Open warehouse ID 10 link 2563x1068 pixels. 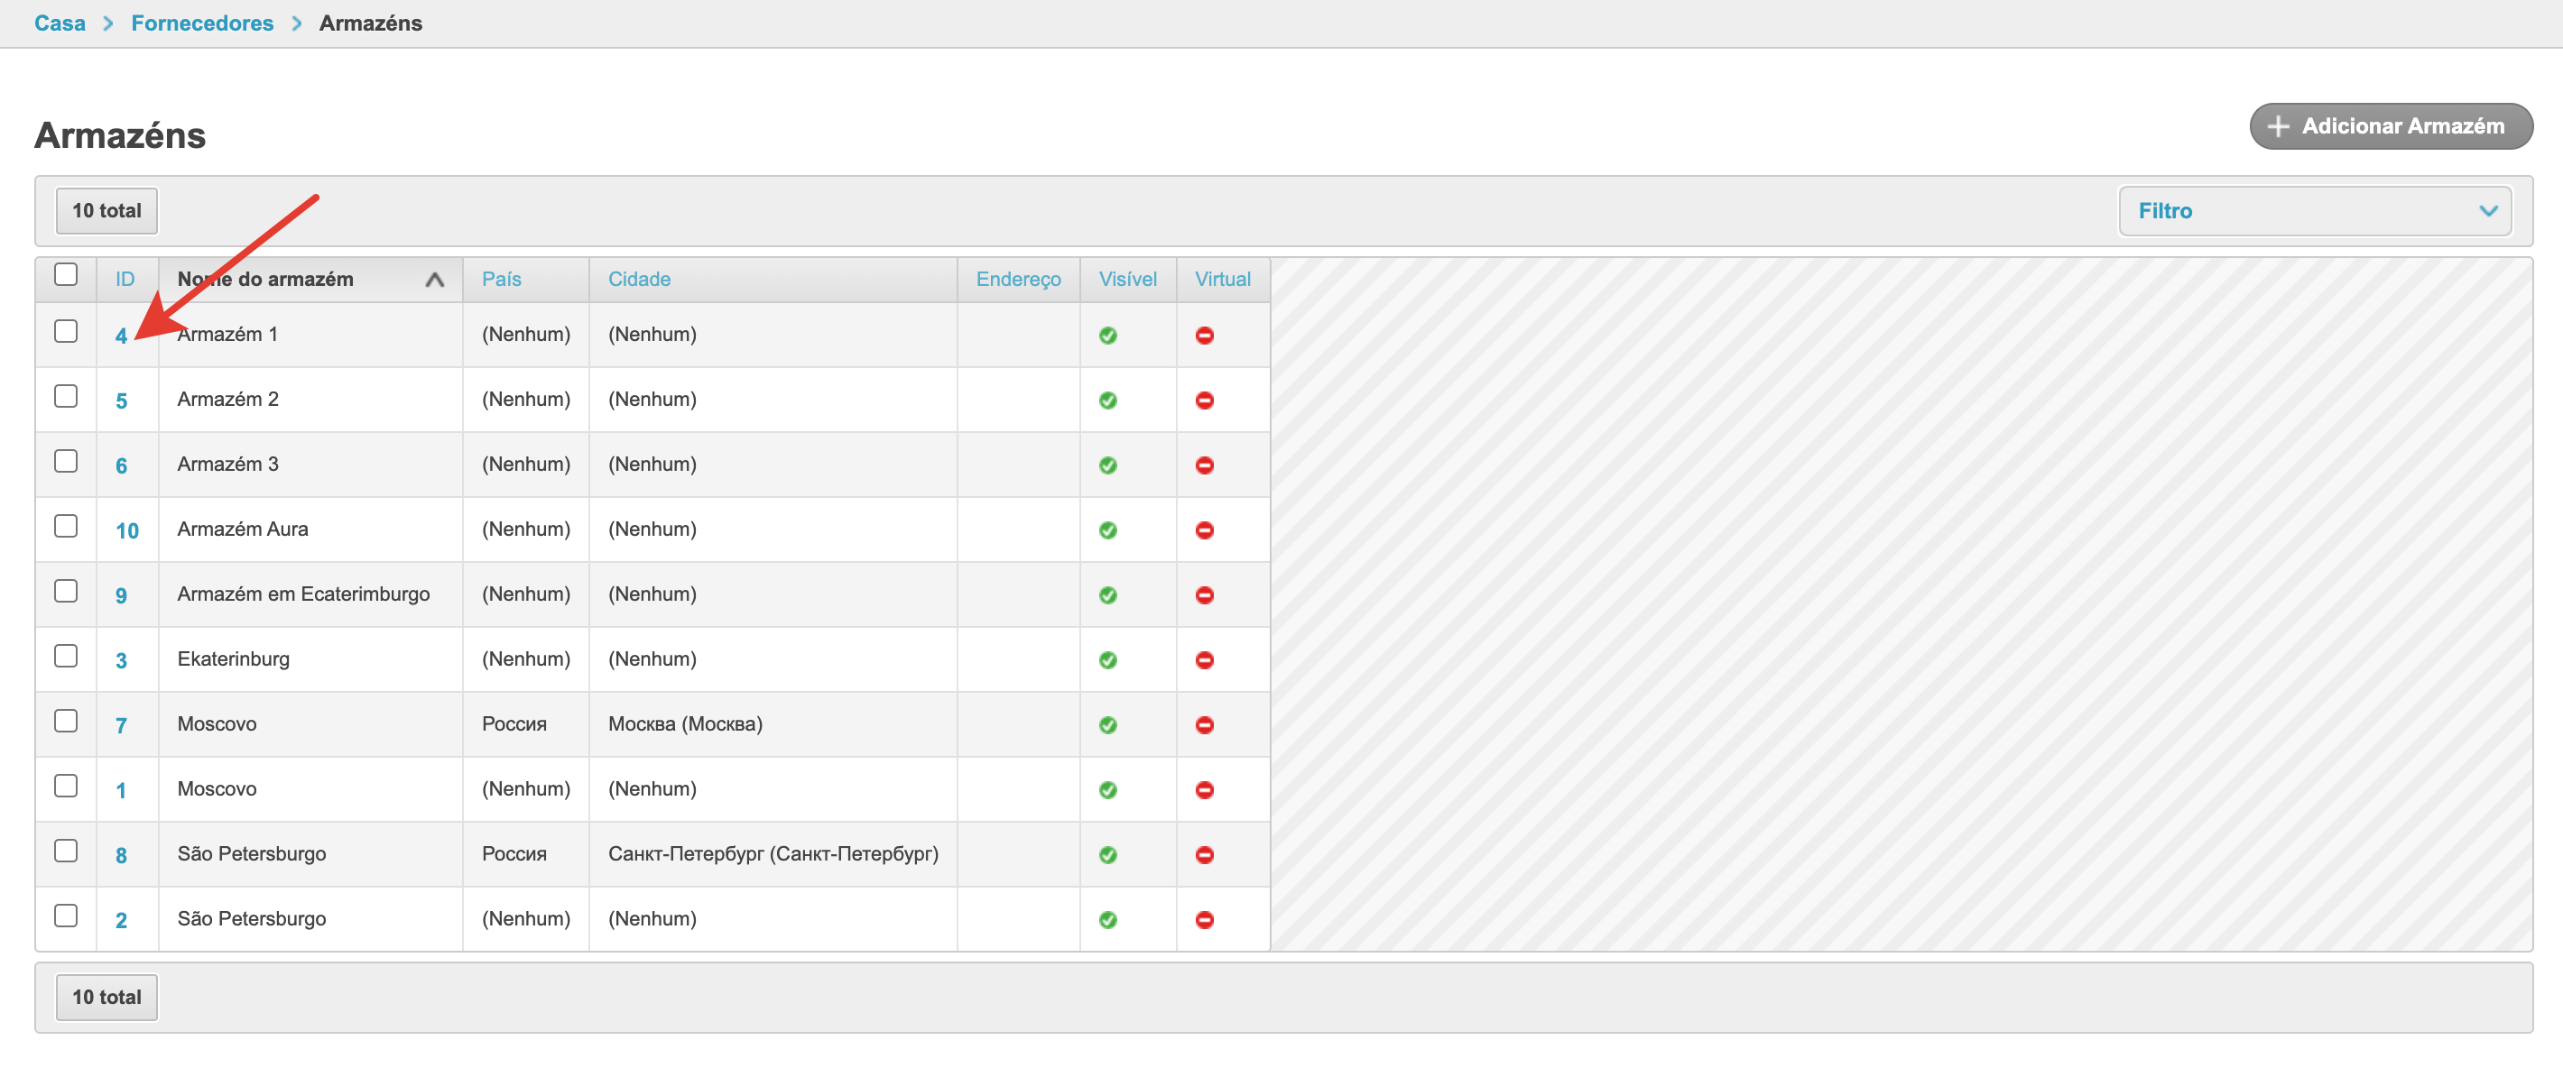point(126,530)
